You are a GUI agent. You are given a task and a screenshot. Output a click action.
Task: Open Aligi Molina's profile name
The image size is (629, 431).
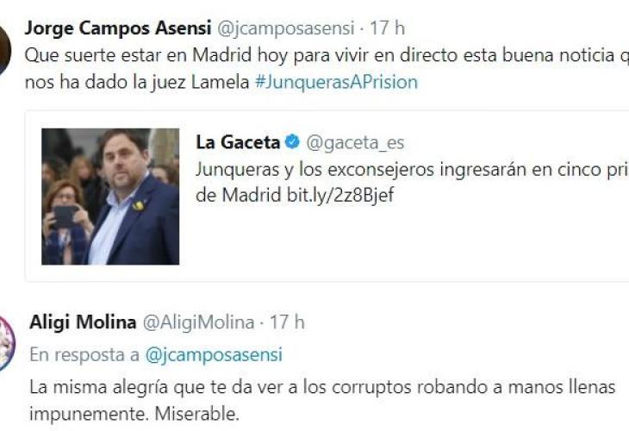pos(83,322)
